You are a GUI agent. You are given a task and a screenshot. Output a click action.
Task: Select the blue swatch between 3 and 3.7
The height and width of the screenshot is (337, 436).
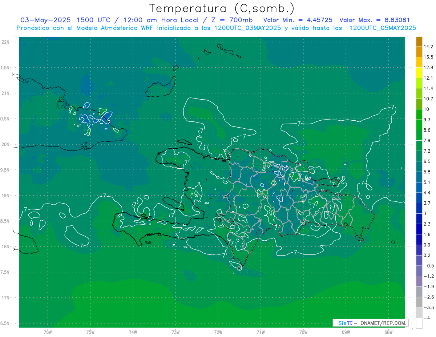tap(419, 208)
